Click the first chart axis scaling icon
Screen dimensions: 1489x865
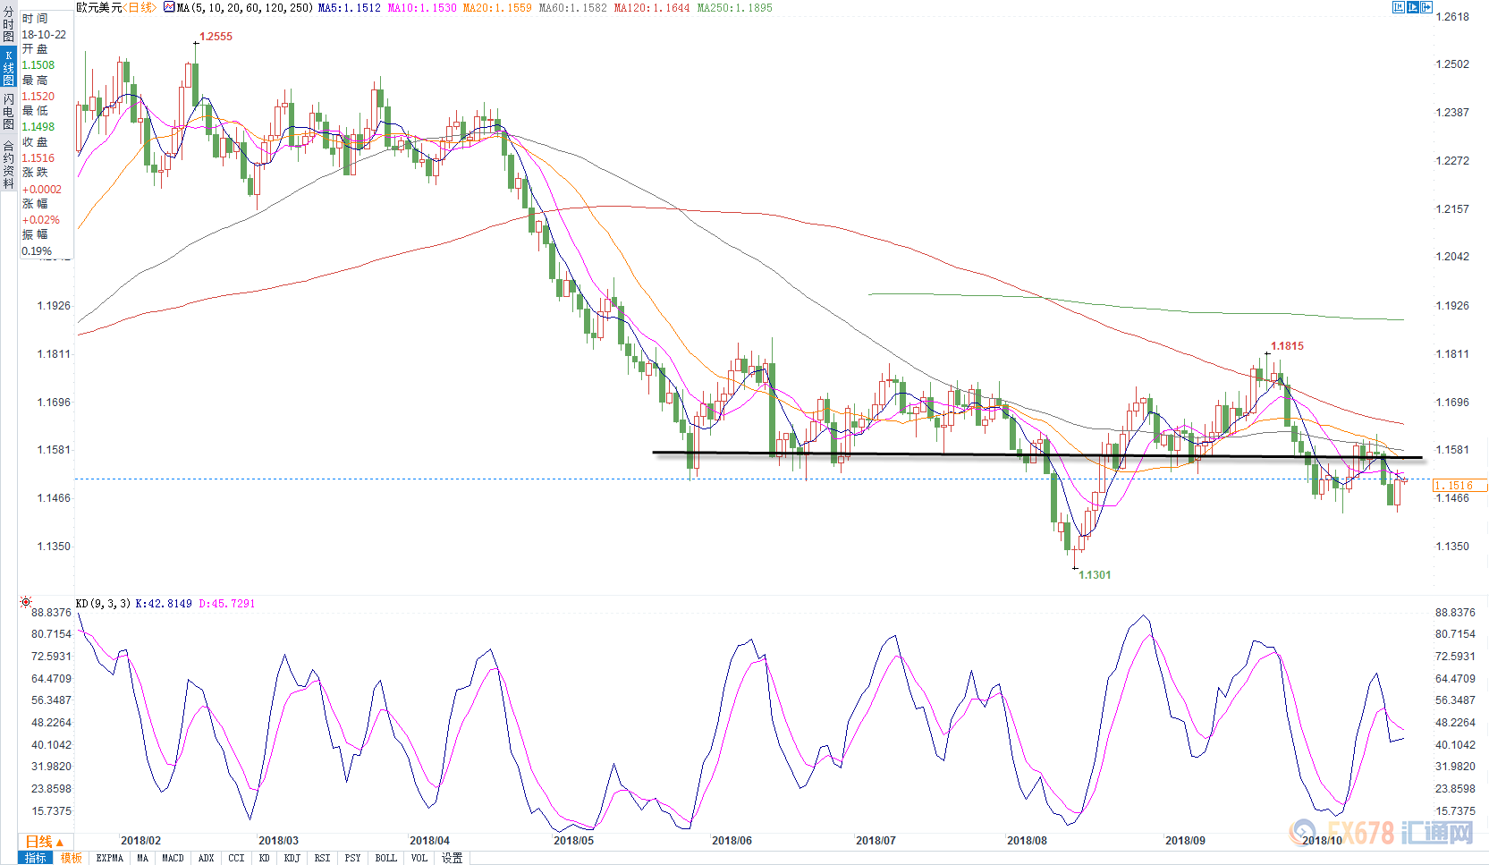pyautogui.click(x=1399, y=7)
